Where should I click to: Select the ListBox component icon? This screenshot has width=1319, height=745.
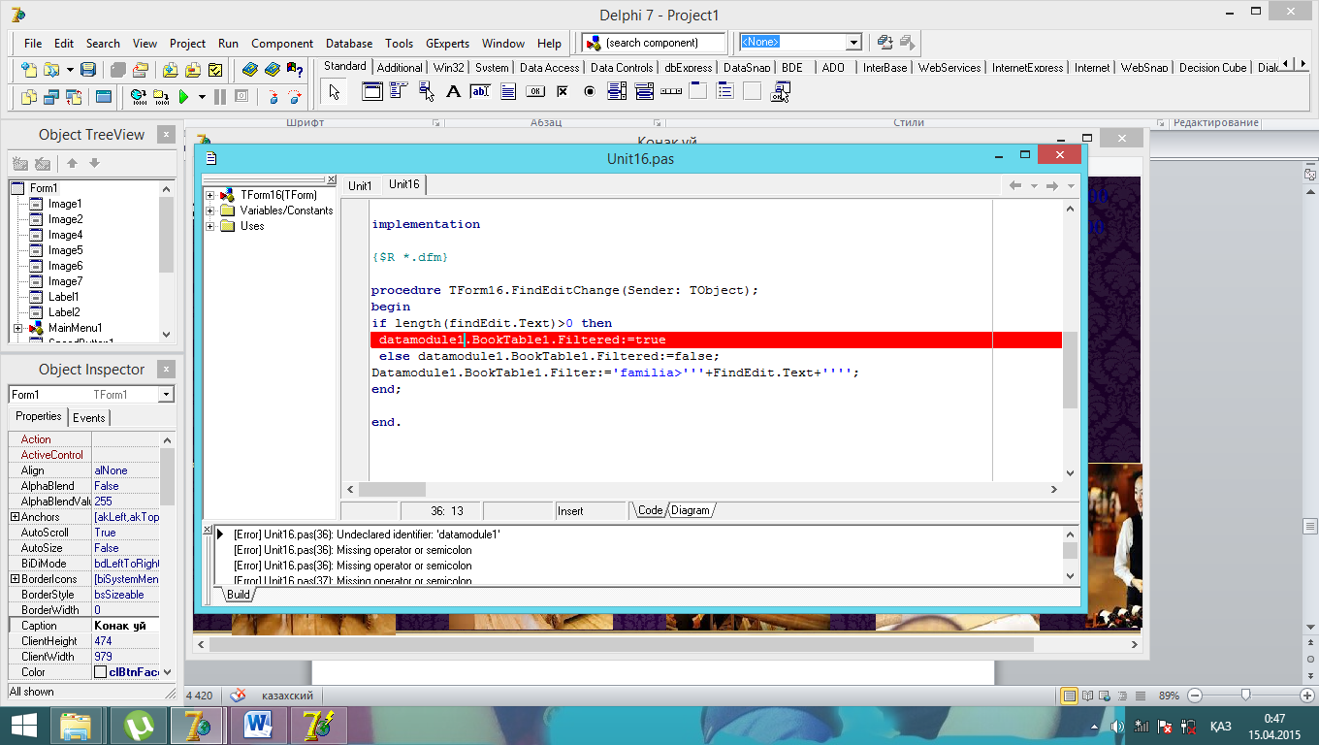[x=616, y=91]
